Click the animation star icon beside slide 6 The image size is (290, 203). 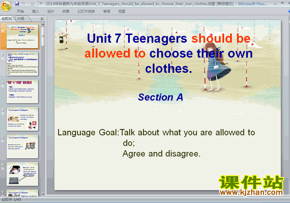3,169
